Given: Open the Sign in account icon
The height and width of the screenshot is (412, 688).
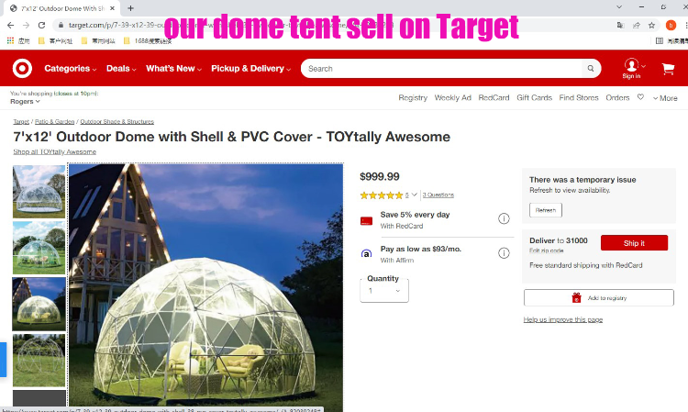Looking at the screenshot, I should 631,69.
